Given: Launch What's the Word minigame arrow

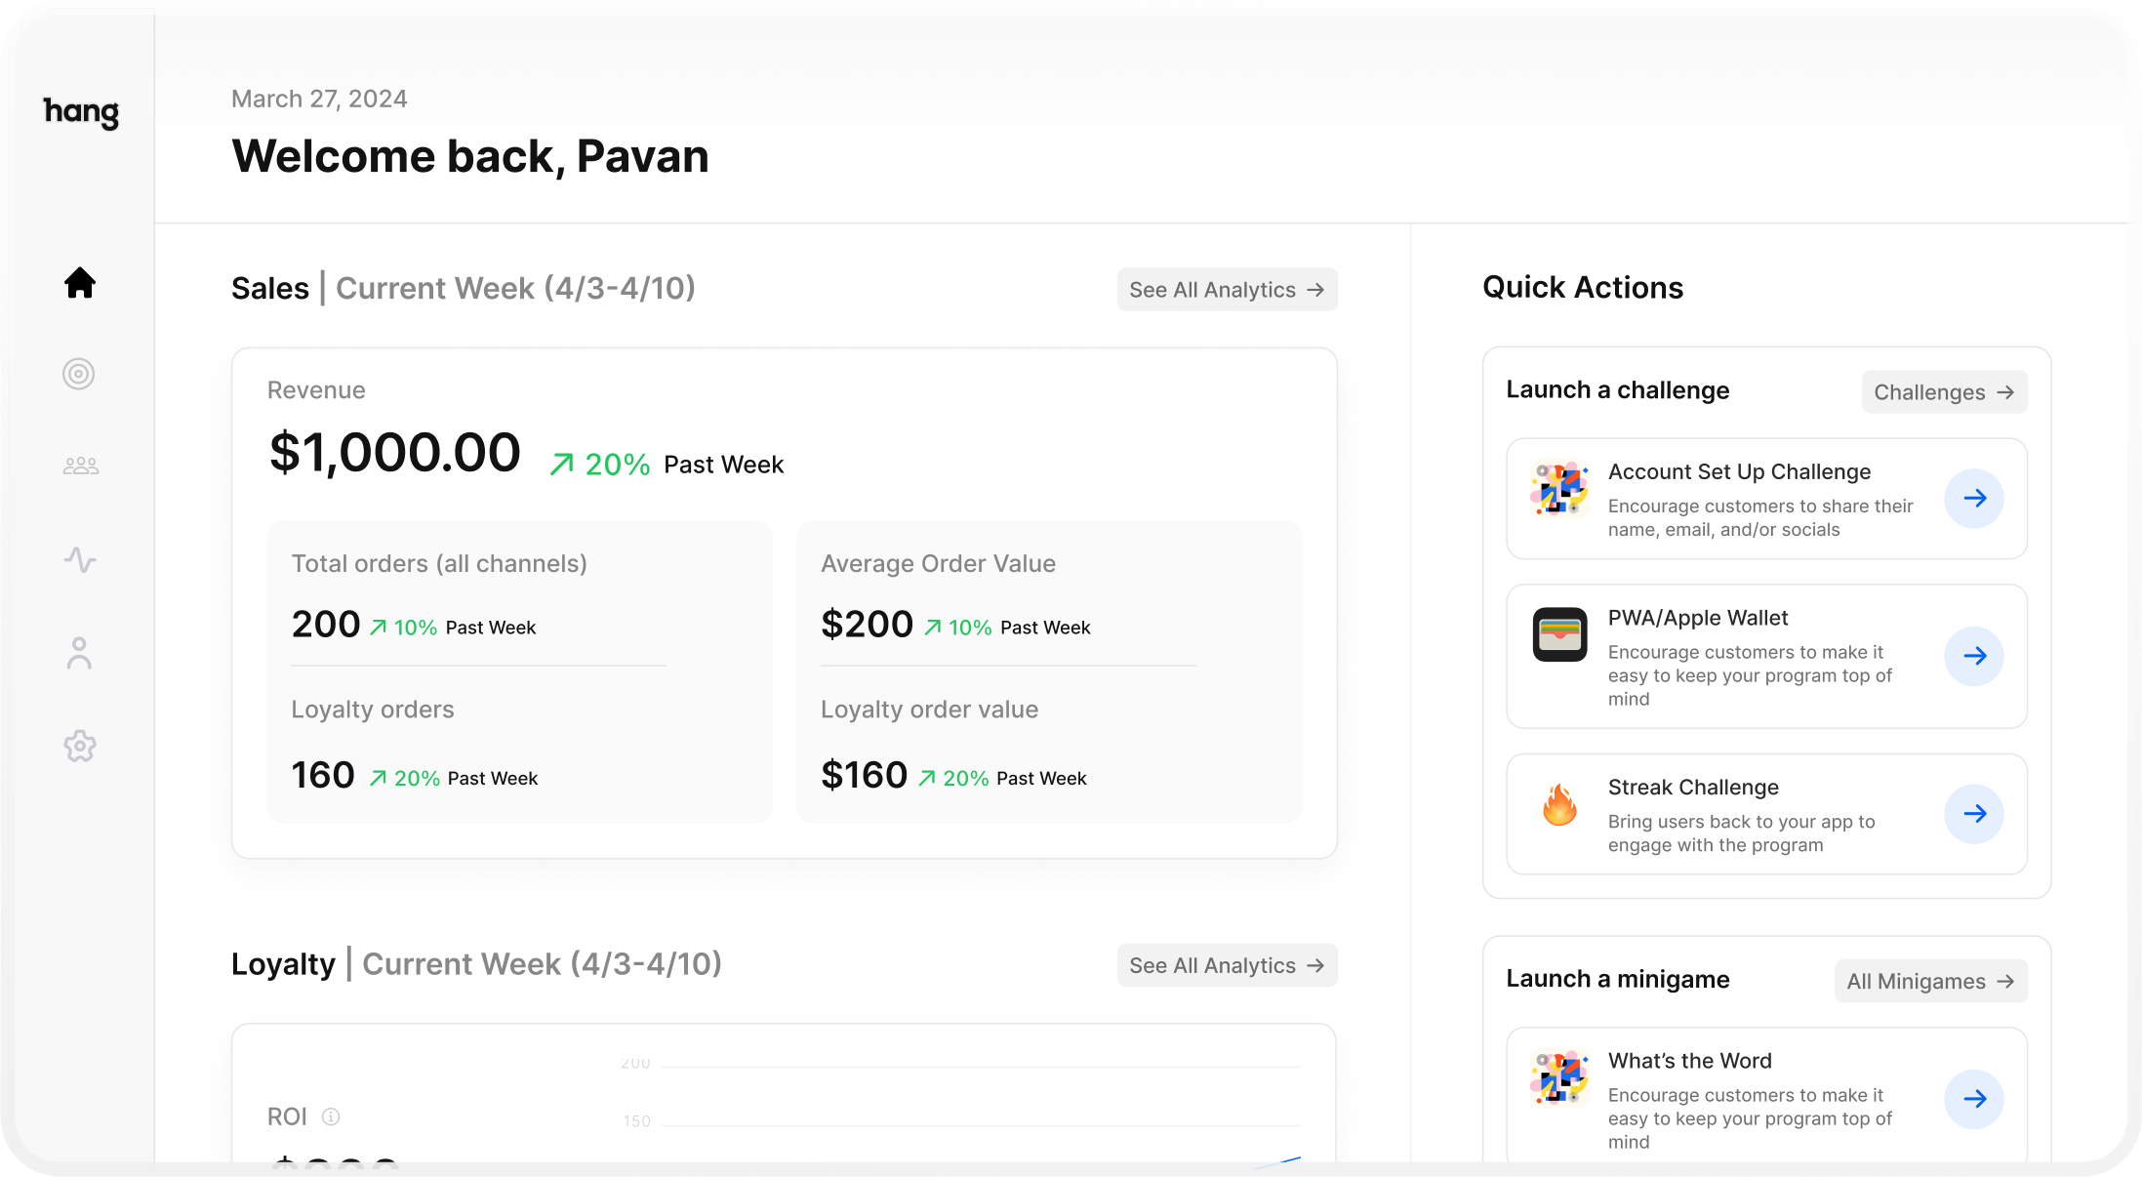Looking at the screenshot, I should (x=1973, y=1099).
